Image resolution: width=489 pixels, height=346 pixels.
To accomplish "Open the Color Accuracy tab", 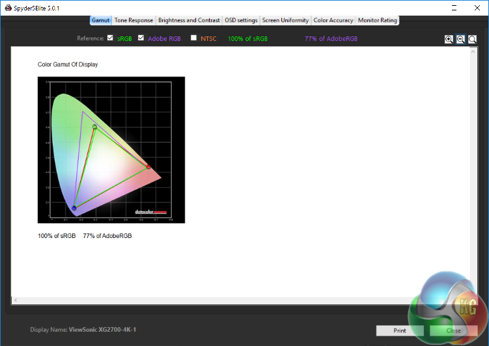I will pos(333,20).
